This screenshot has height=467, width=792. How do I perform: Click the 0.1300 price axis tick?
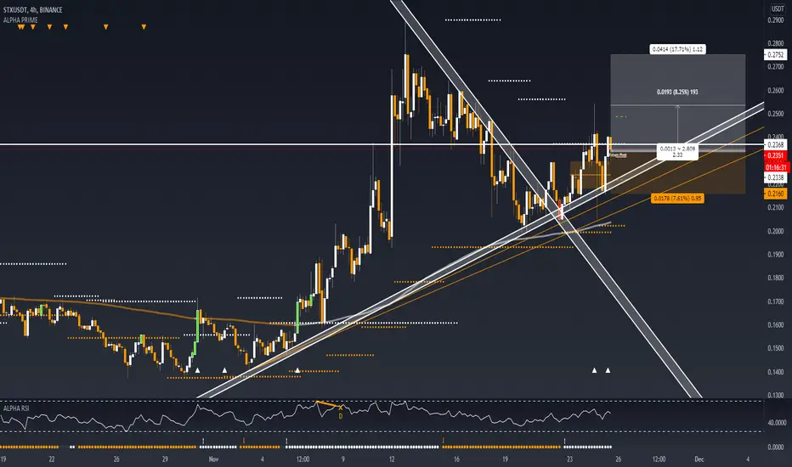[x=775, y=395]
